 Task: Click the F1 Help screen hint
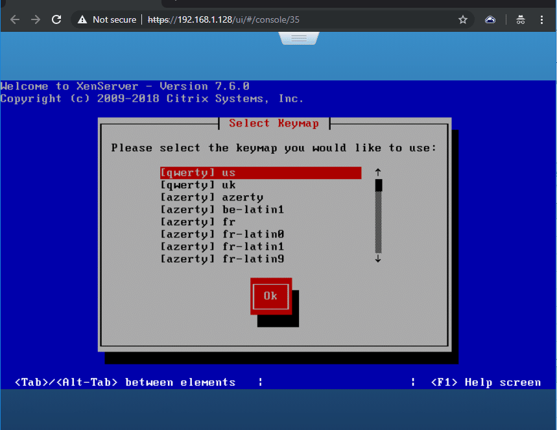tap(486, 383)
